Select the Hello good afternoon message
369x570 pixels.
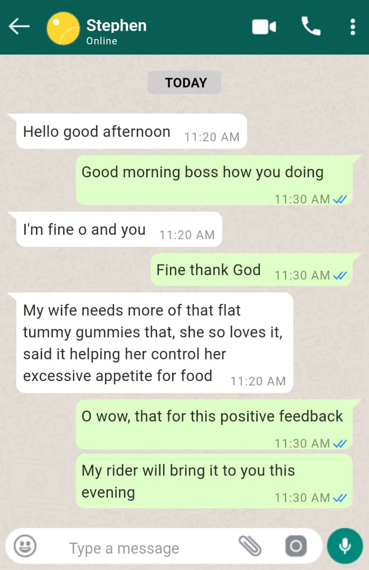tap(131, 131)
